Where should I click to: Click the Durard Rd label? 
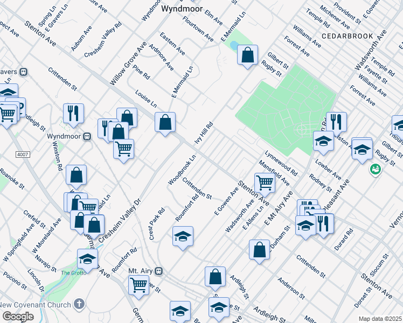point(344,240)
